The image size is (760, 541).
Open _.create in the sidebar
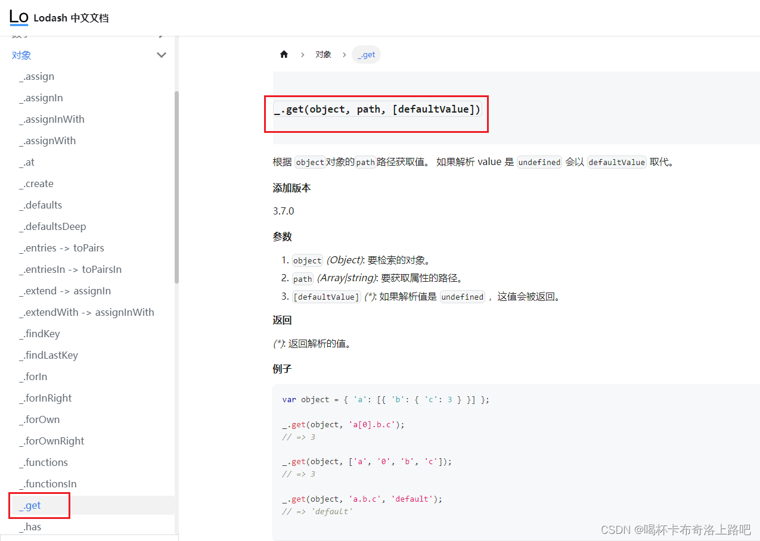[x=36, y=184]
